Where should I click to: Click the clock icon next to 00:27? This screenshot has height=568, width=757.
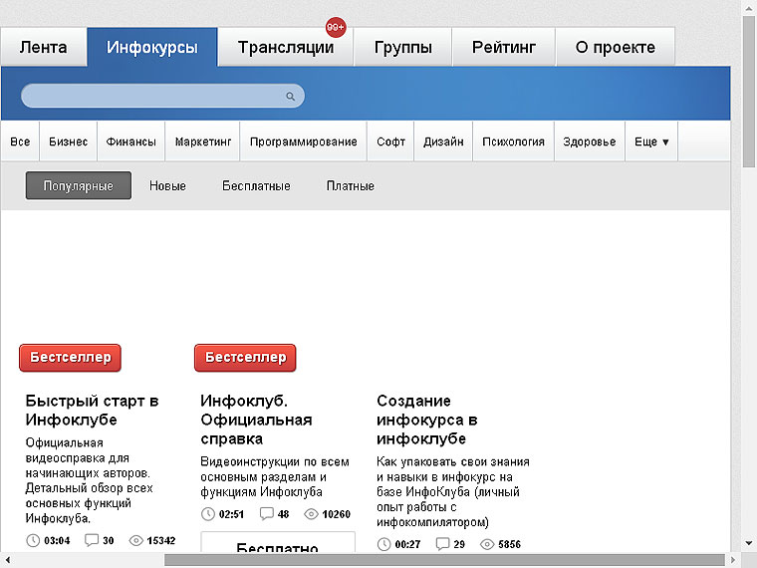383,544
